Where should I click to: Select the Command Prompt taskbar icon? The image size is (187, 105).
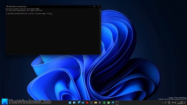tap(117, 103)
